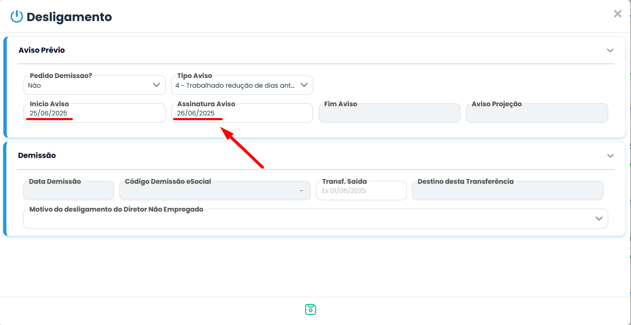Click the Aviso Prévio section heading
631x325 pixels.
(42, 50)
